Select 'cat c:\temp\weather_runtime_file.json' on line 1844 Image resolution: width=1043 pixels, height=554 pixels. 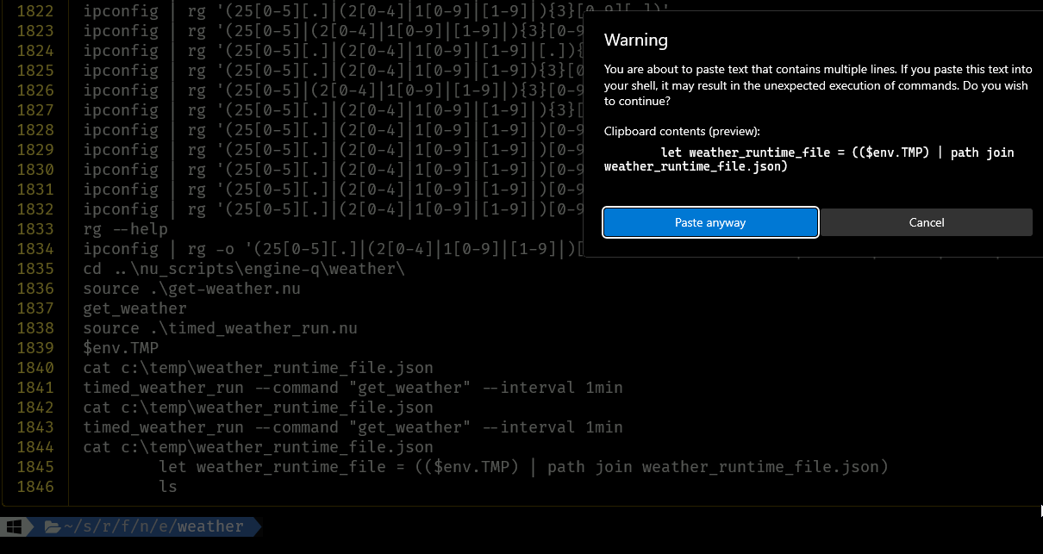pos(258,446)
